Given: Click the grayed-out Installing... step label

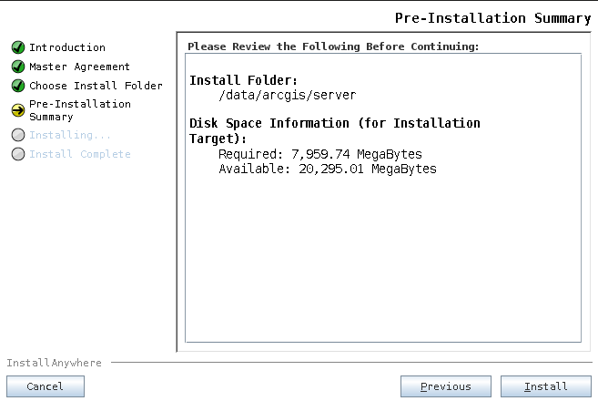Looking at the screenshot, I should pos(70,135).
